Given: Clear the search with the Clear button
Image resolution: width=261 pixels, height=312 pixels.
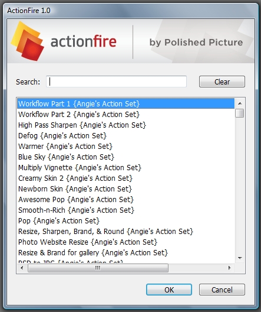Looking at the screenshot, I should 222,82.
